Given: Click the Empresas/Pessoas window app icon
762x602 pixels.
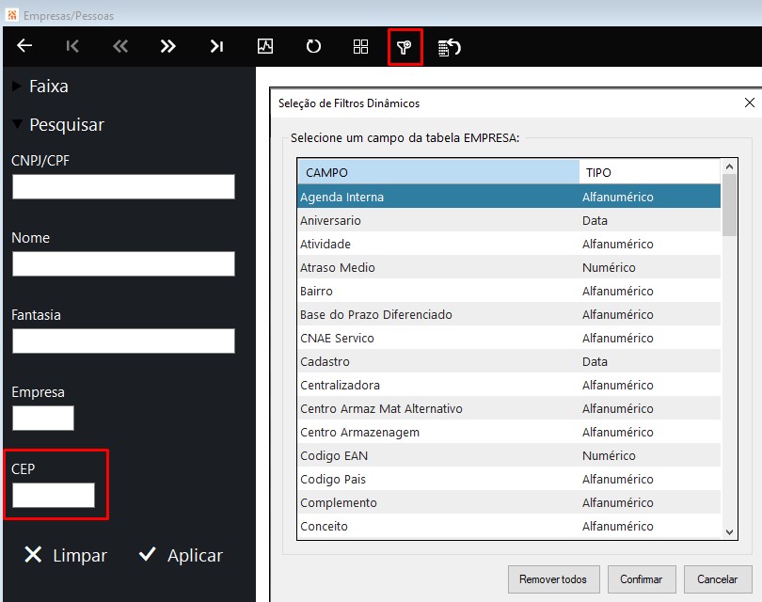Looking at the screenshot, I should [x=12, y=15].
